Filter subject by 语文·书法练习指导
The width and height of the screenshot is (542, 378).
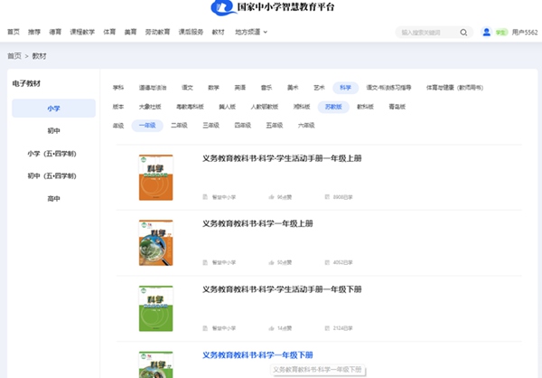tap(388, 88)
